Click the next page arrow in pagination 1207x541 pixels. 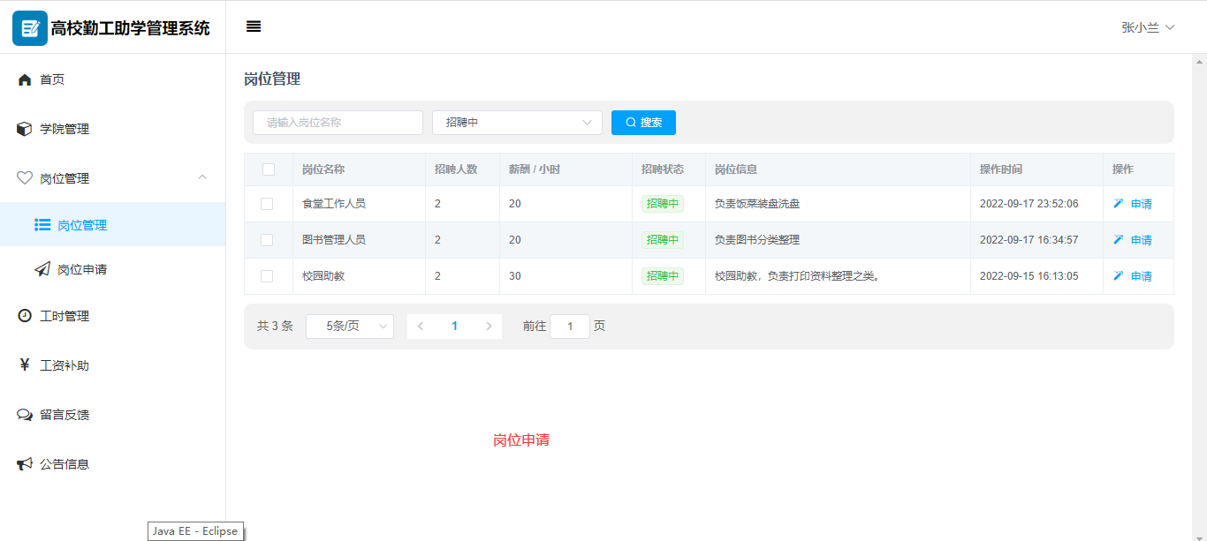coord(489,327)
